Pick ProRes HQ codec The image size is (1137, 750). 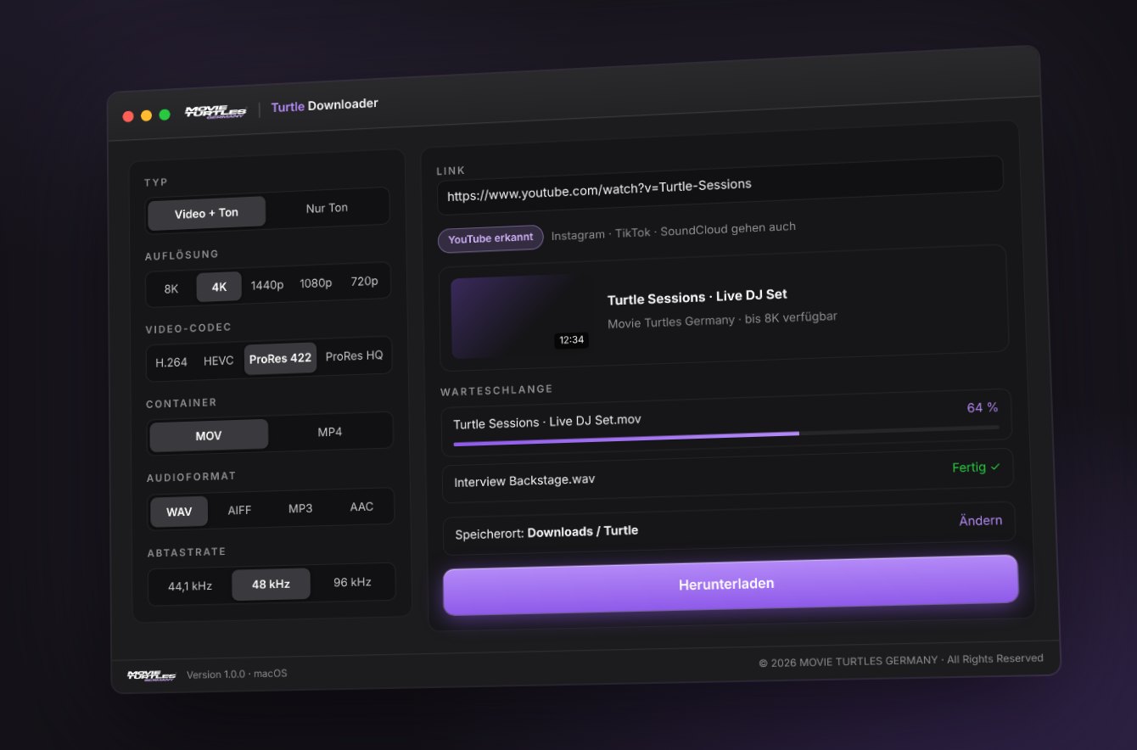tap(354, 356)
